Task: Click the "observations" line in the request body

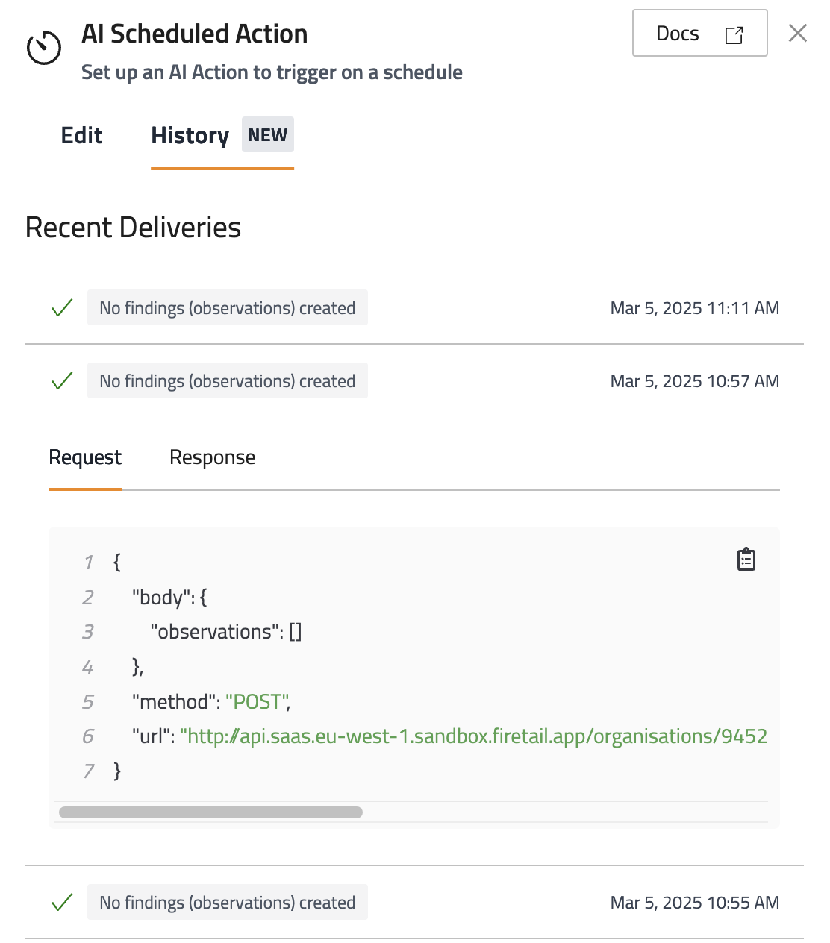Action: tap(225, 632)
